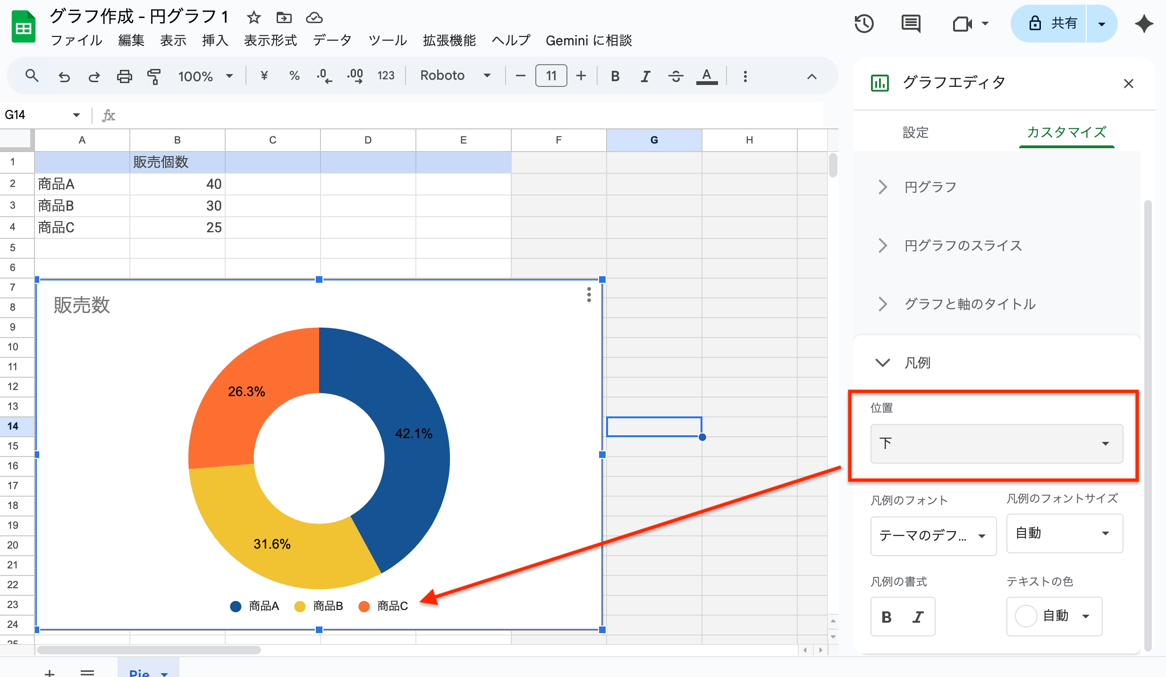
Task: Open the legend position dropdown
Action: click(996, 443)
